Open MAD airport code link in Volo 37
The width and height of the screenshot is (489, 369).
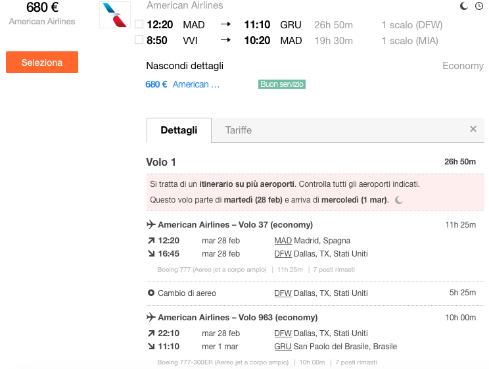click(x=283, y=241)
